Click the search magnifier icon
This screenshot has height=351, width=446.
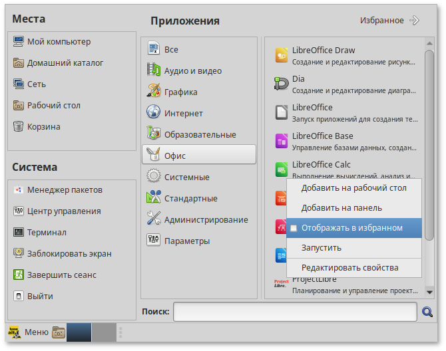click(428, 311)
